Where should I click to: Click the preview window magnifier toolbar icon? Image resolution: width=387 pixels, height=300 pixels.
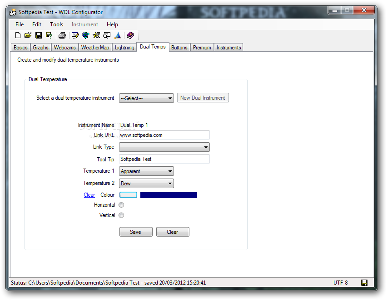[x=107, y=35]
